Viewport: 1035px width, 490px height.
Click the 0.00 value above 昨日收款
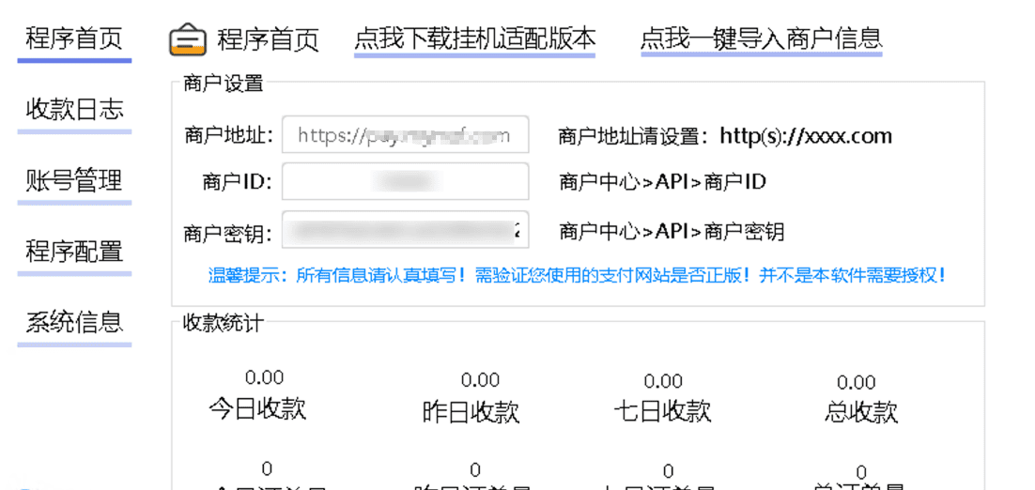pyautogui.click(x=480, y=380)
